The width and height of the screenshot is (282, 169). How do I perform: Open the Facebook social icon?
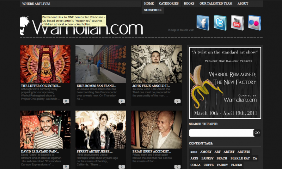coord(203,23)
